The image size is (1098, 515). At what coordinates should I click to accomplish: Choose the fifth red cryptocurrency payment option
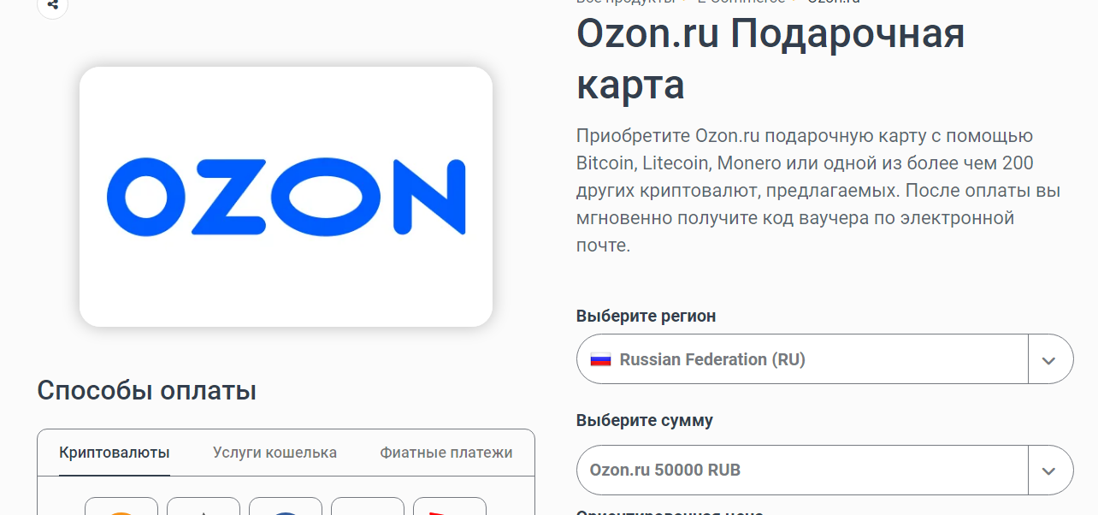(450, 506)
